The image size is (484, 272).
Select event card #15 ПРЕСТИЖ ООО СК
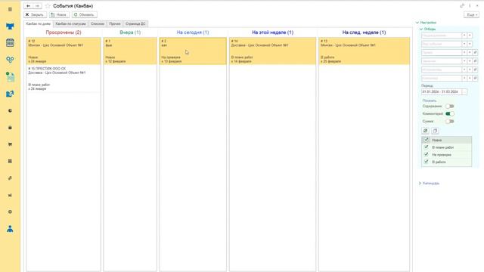[x=64, y=79]
